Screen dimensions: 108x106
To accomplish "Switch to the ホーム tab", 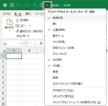I will [x=18, y=14].
